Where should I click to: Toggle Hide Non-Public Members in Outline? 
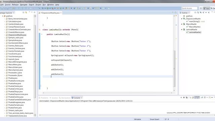206,12
